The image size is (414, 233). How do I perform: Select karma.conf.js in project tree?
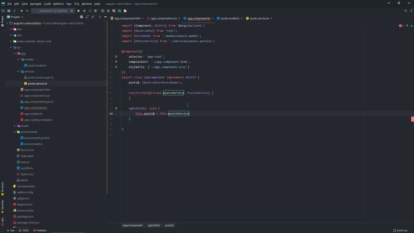[x=25, y=210]
